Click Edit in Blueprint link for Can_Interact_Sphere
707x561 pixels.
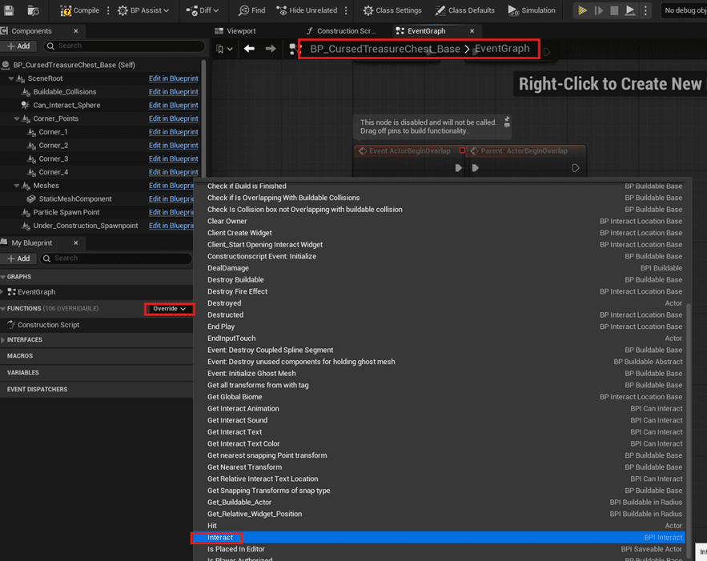174,105
